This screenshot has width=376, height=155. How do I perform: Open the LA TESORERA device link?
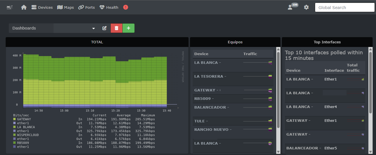tap(208, 76)
